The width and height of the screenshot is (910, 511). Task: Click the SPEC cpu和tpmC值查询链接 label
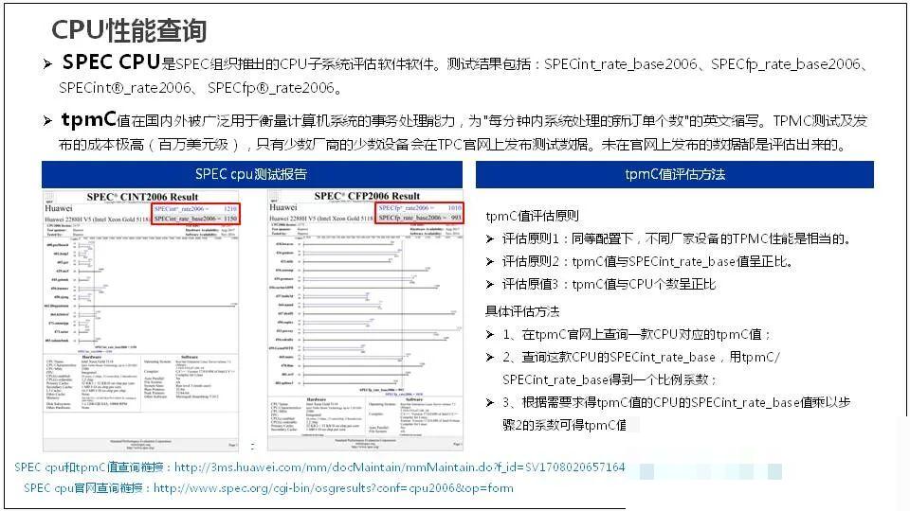[x=89, y=467]
